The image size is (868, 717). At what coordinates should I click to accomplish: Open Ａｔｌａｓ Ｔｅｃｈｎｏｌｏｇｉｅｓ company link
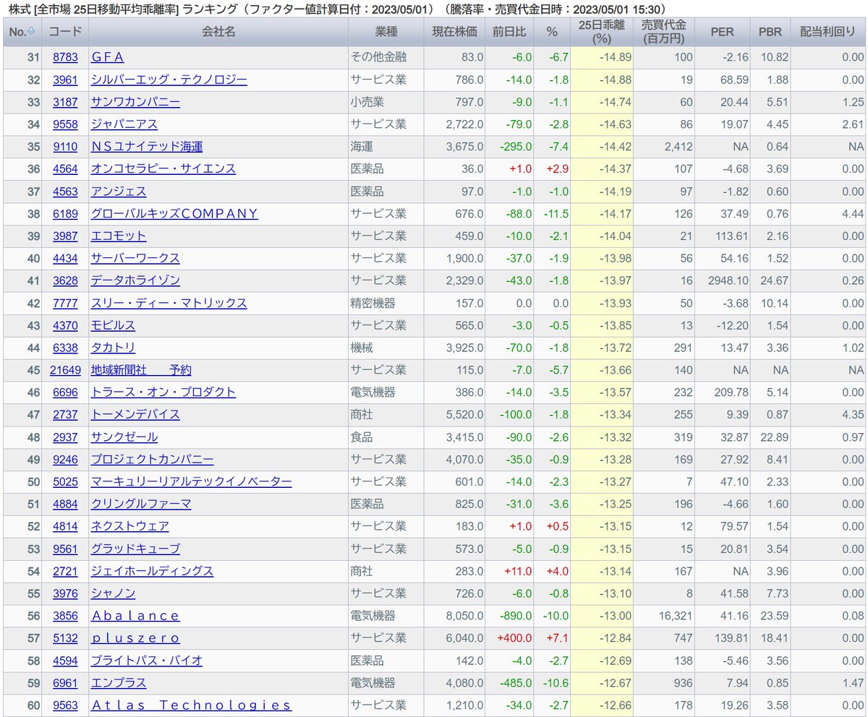click(x=191, y=706)
